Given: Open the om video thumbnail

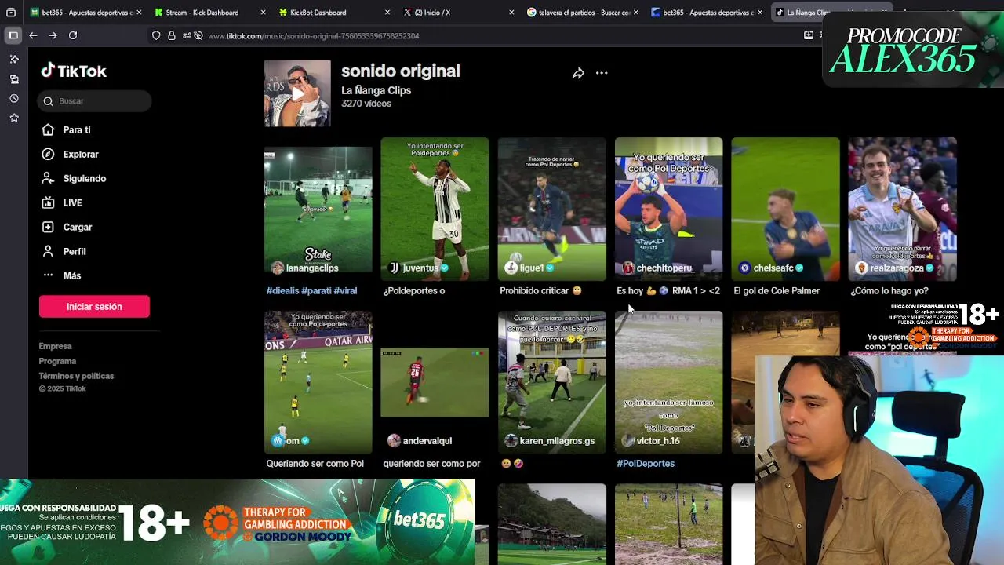Looking at the screenshot, I should [x=318, y=382].
